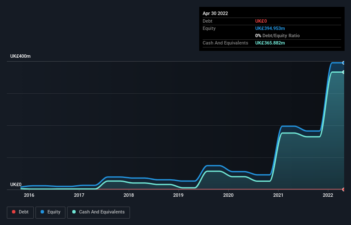Click the 2022 x-axis label
Screen dimensions: 351x225
pos(328,195)
